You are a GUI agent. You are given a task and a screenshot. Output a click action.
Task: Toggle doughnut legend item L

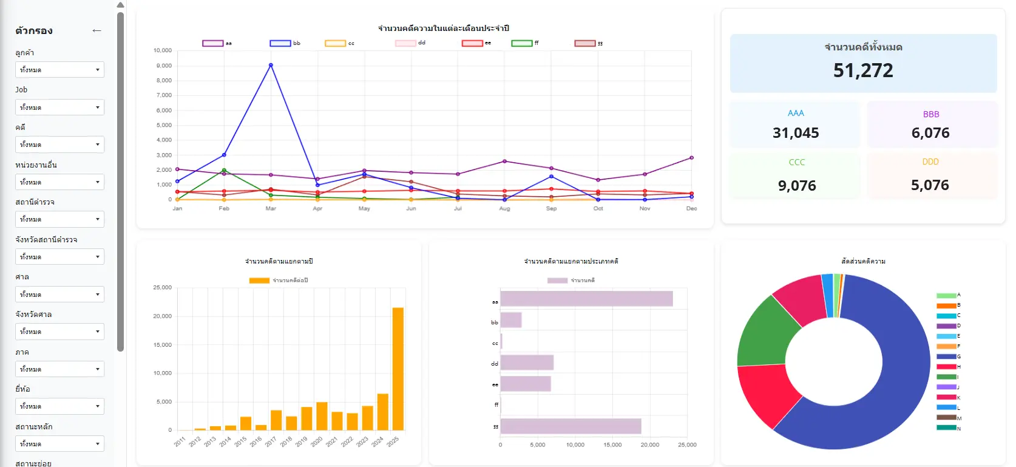click(949, 408)
